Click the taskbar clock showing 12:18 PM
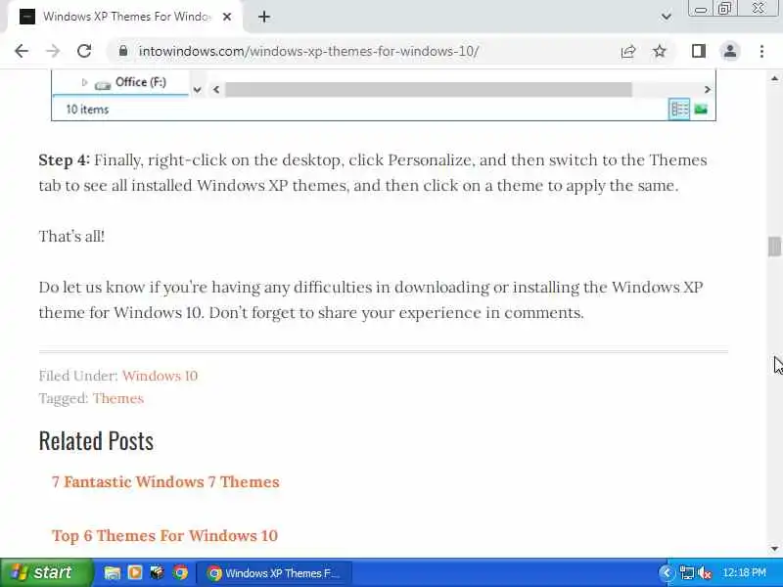 pos(744,573)
